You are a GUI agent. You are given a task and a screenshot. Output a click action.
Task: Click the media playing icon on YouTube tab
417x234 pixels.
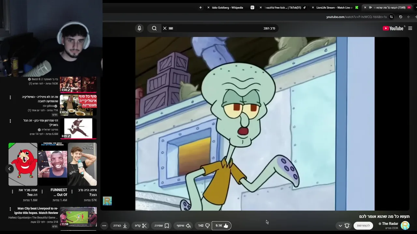coord(370,7)
